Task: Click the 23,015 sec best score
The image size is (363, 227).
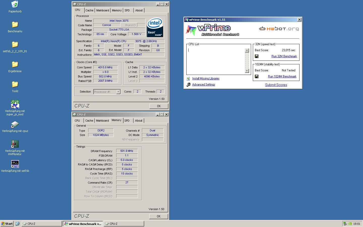Action: 289,50
